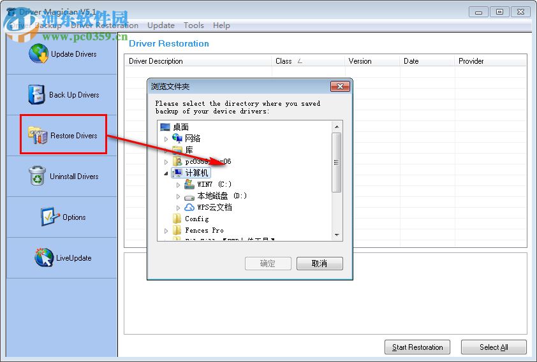Click the folder tree scrollbar thumb

click(x=337, y=162)
